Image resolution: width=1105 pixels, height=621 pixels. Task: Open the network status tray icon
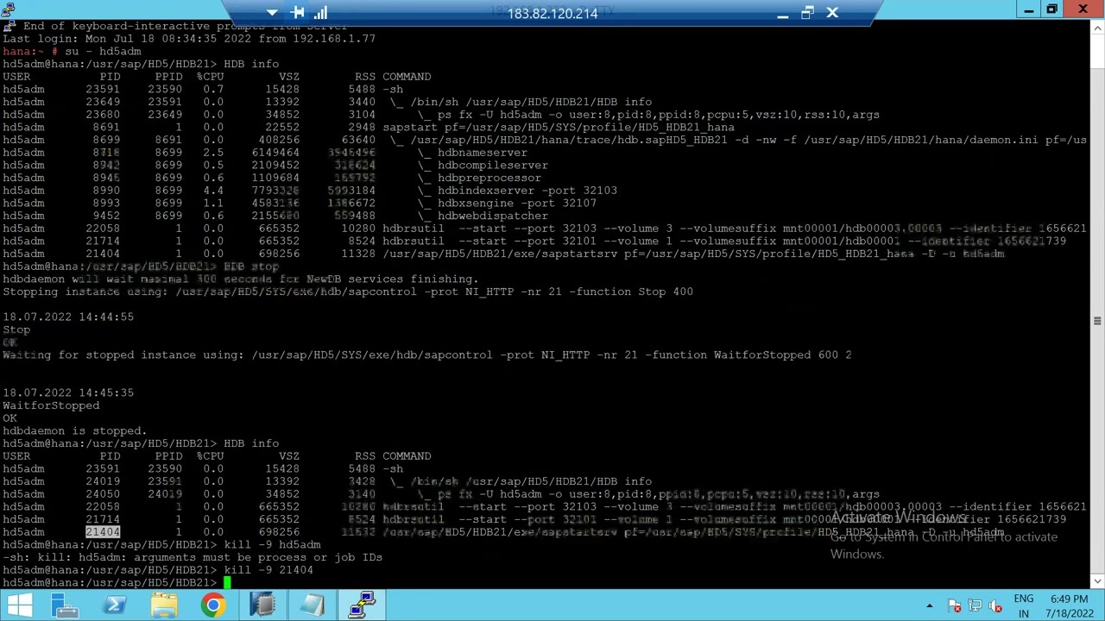[x=976, y=605]
